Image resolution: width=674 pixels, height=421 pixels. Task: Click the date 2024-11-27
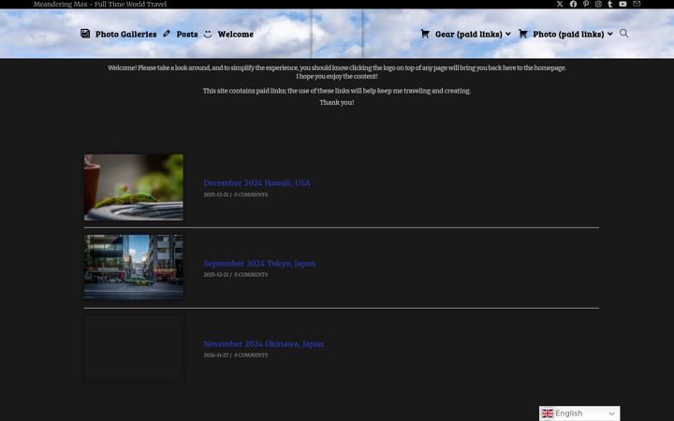(216, 356)
